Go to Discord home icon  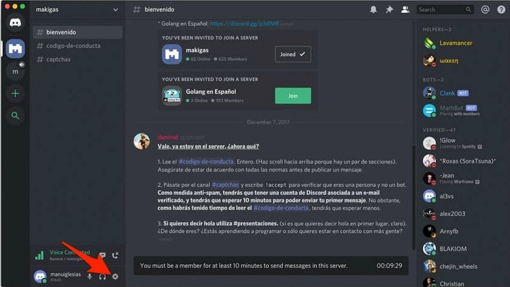point(15,22)
